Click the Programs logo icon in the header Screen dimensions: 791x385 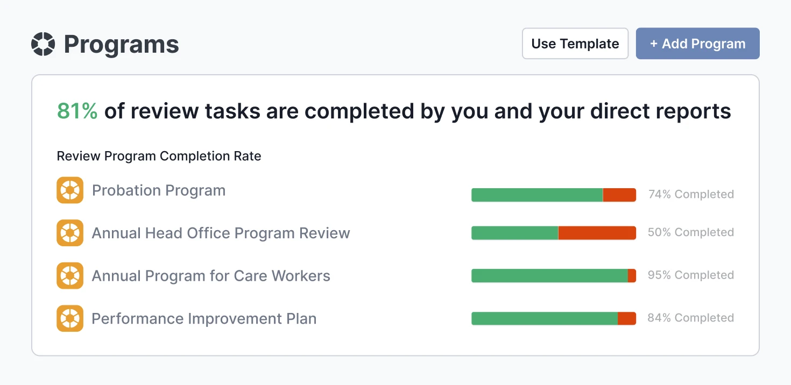click(x=44, y=44)
